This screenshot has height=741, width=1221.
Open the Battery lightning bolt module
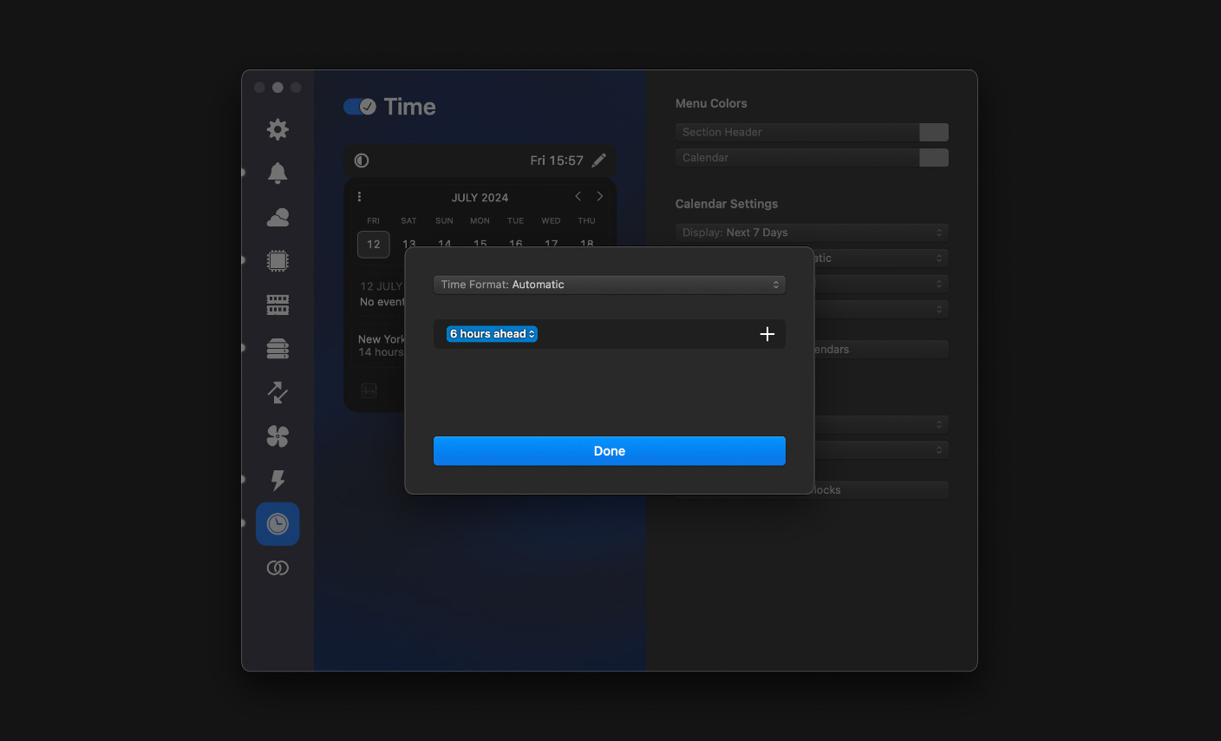tap(277, 480)
